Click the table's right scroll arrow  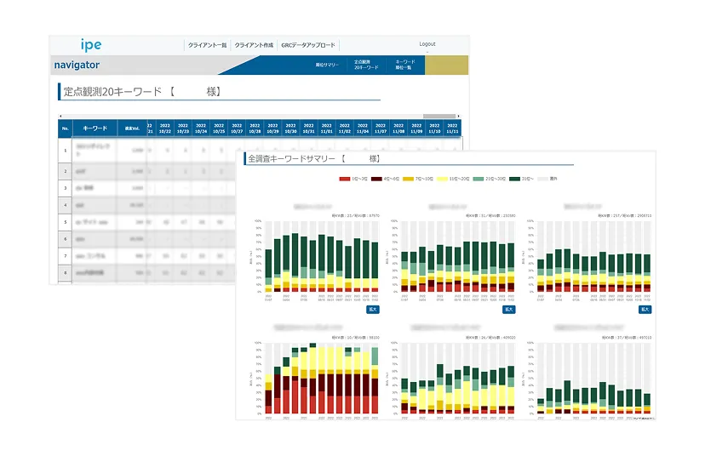pyautogui.click(x=458, y=116)
